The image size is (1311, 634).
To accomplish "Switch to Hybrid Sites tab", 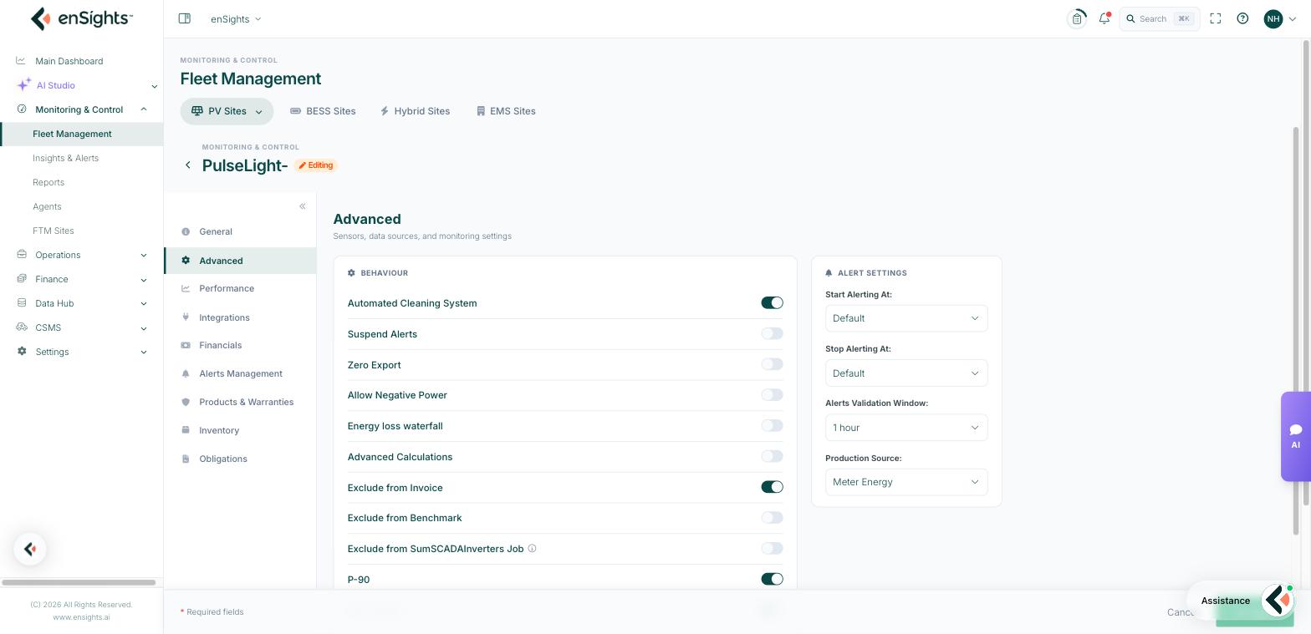I will (415, 111).
